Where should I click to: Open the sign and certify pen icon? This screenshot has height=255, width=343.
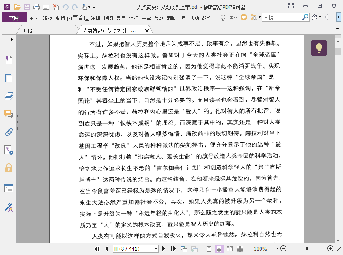point(9,207)
